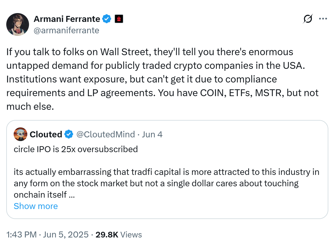
Task: Click main tweet text about Wall Street
Action: coord(162,79)
